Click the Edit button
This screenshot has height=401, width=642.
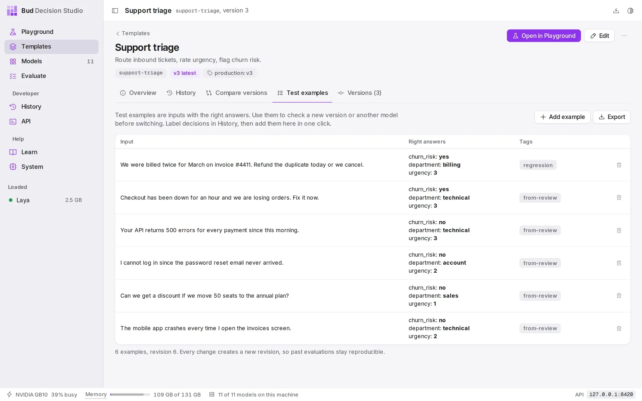[599, 36]
